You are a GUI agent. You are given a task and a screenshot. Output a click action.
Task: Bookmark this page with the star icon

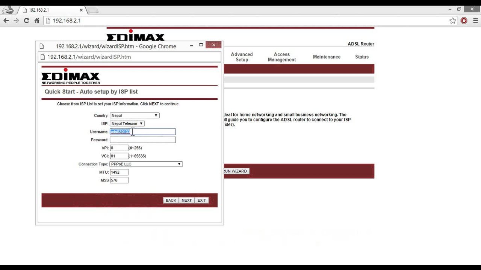453,21
